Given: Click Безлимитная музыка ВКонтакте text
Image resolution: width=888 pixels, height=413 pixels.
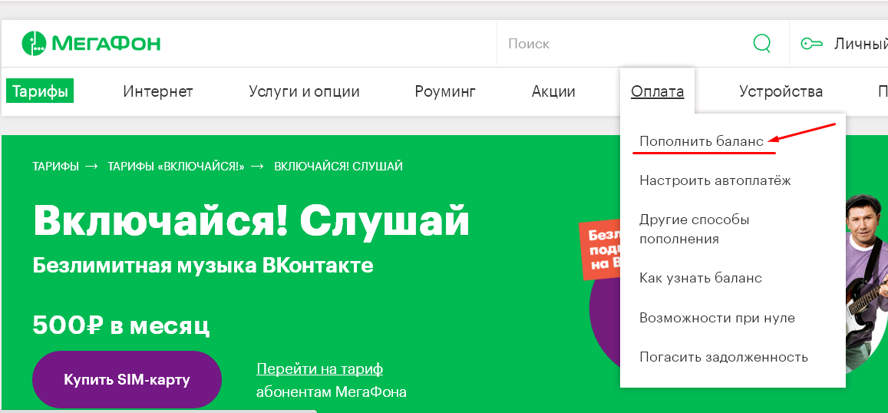Looking at the screenshot, I should click(x=203, y=265).
